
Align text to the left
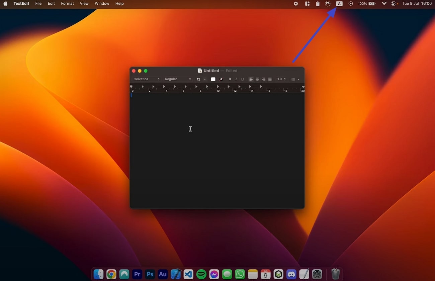[x=251, y=79]
